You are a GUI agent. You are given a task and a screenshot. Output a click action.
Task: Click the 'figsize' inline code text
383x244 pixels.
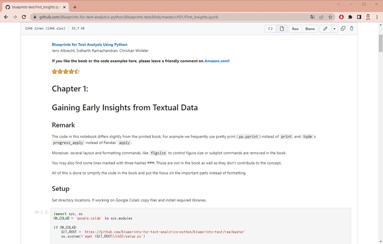[x=158, y=153]
